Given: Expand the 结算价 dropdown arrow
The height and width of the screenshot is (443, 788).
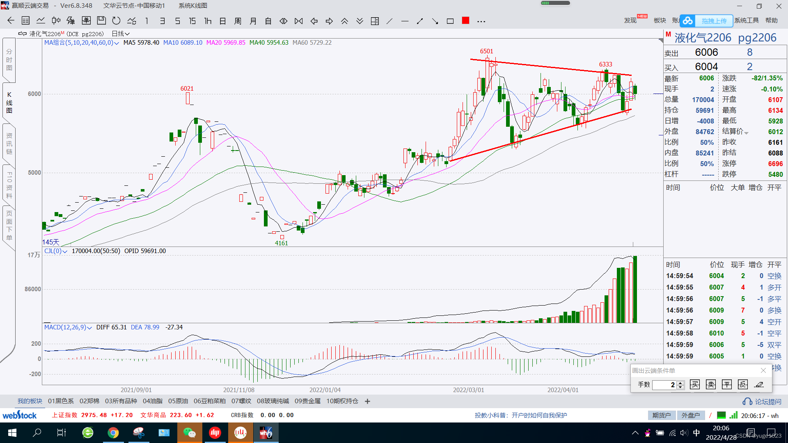Looking at the screenshot, I should (747, 133).
